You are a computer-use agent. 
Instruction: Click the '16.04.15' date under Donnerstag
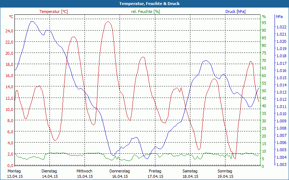click(120, 176)
